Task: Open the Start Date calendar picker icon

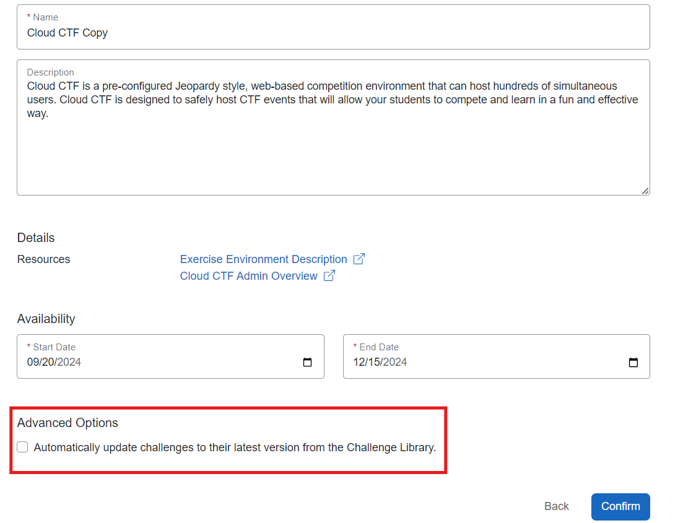Action: (307, 362)
